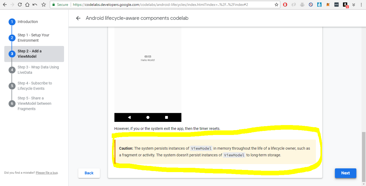Image resolution: width=366 pixels, height=186 pixels.
Task: Open the grey Android robot extension
Action: point(302,5)
